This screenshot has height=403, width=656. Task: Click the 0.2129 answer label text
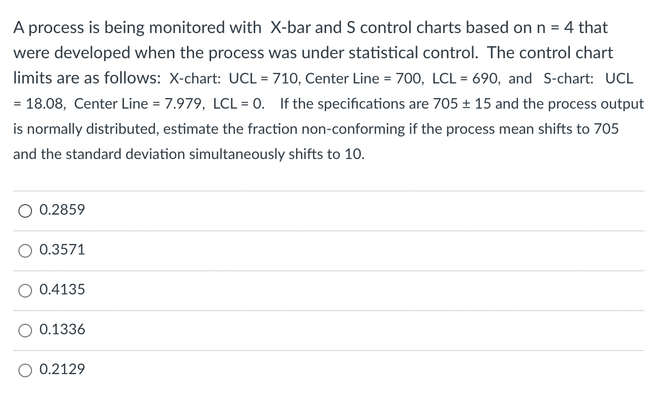pos(62,369)
